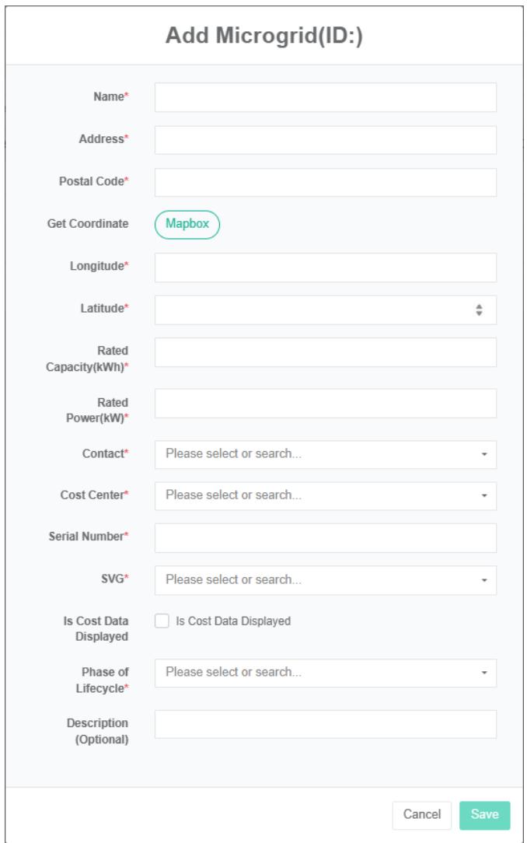Expand the Cost Center dropdown
The width and height of the screenshot is (527, 843).
[325, 495]
